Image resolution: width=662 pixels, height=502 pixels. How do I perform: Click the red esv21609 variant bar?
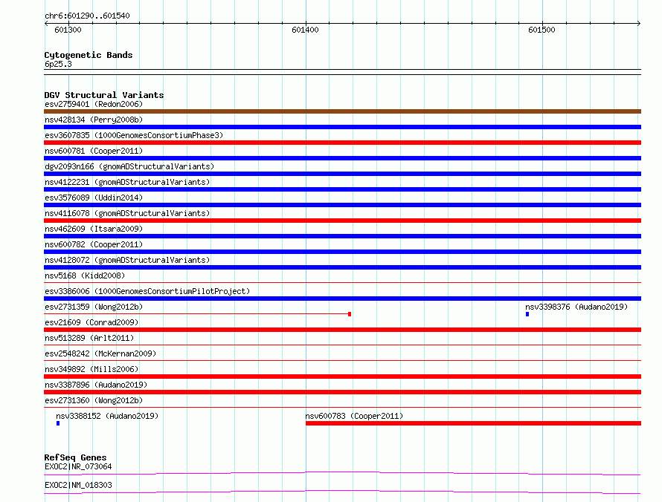click(x=342, y=330)
